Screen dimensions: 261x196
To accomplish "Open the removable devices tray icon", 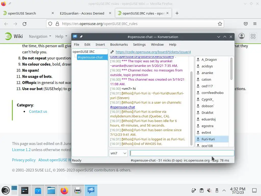I will (217, 190).
